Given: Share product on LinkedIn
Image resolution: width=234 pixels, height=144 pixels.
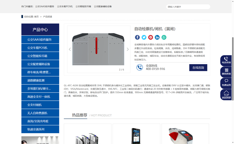Looking at the screenshot, I should [x=157, y=37].
